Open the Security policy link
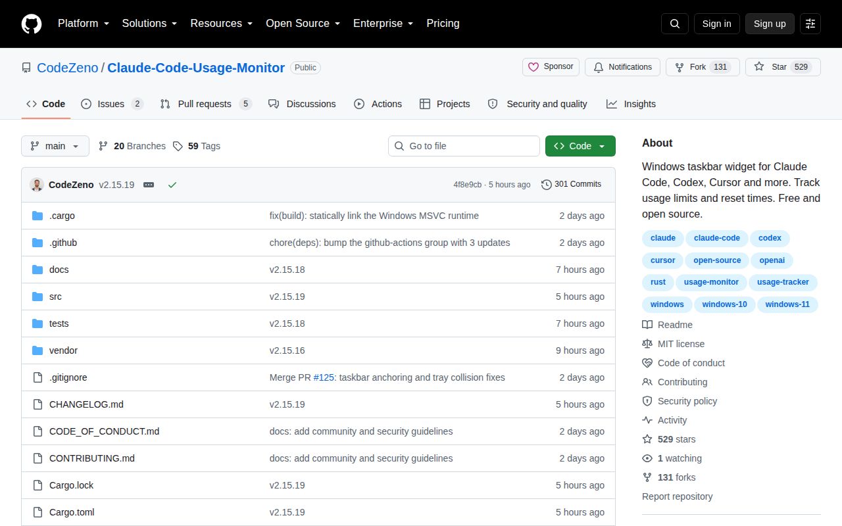This screenshot has width=842, height=526. 680,401
